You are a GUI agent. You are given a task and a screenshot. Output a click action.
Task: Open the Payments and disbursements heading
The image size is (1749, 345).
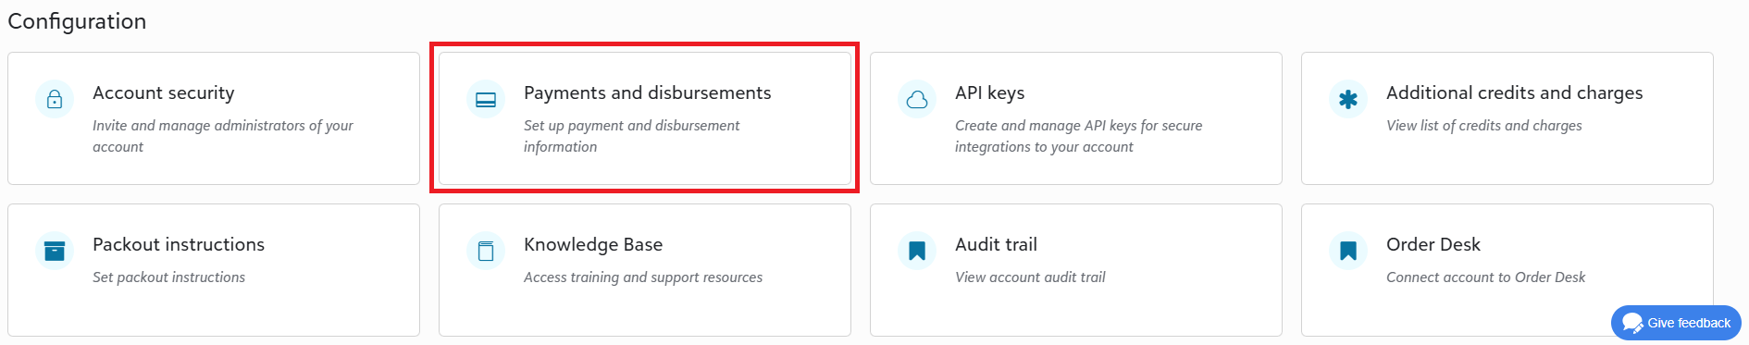[x=647, y=92]
